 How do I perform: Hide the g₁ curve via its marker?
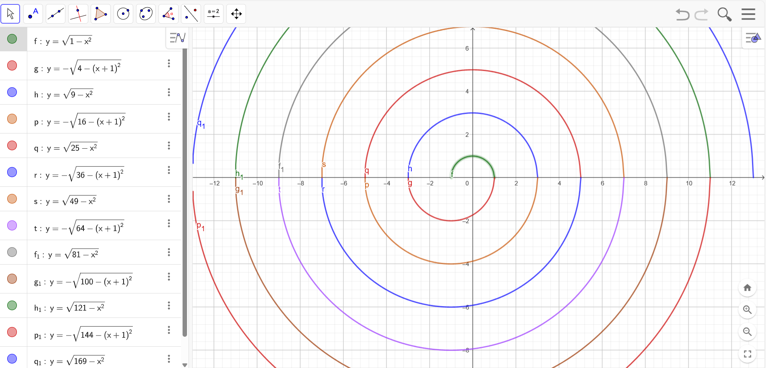pos(12,279)
